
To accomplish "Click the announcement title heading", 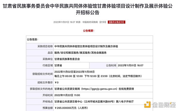I will click(87, 9).
